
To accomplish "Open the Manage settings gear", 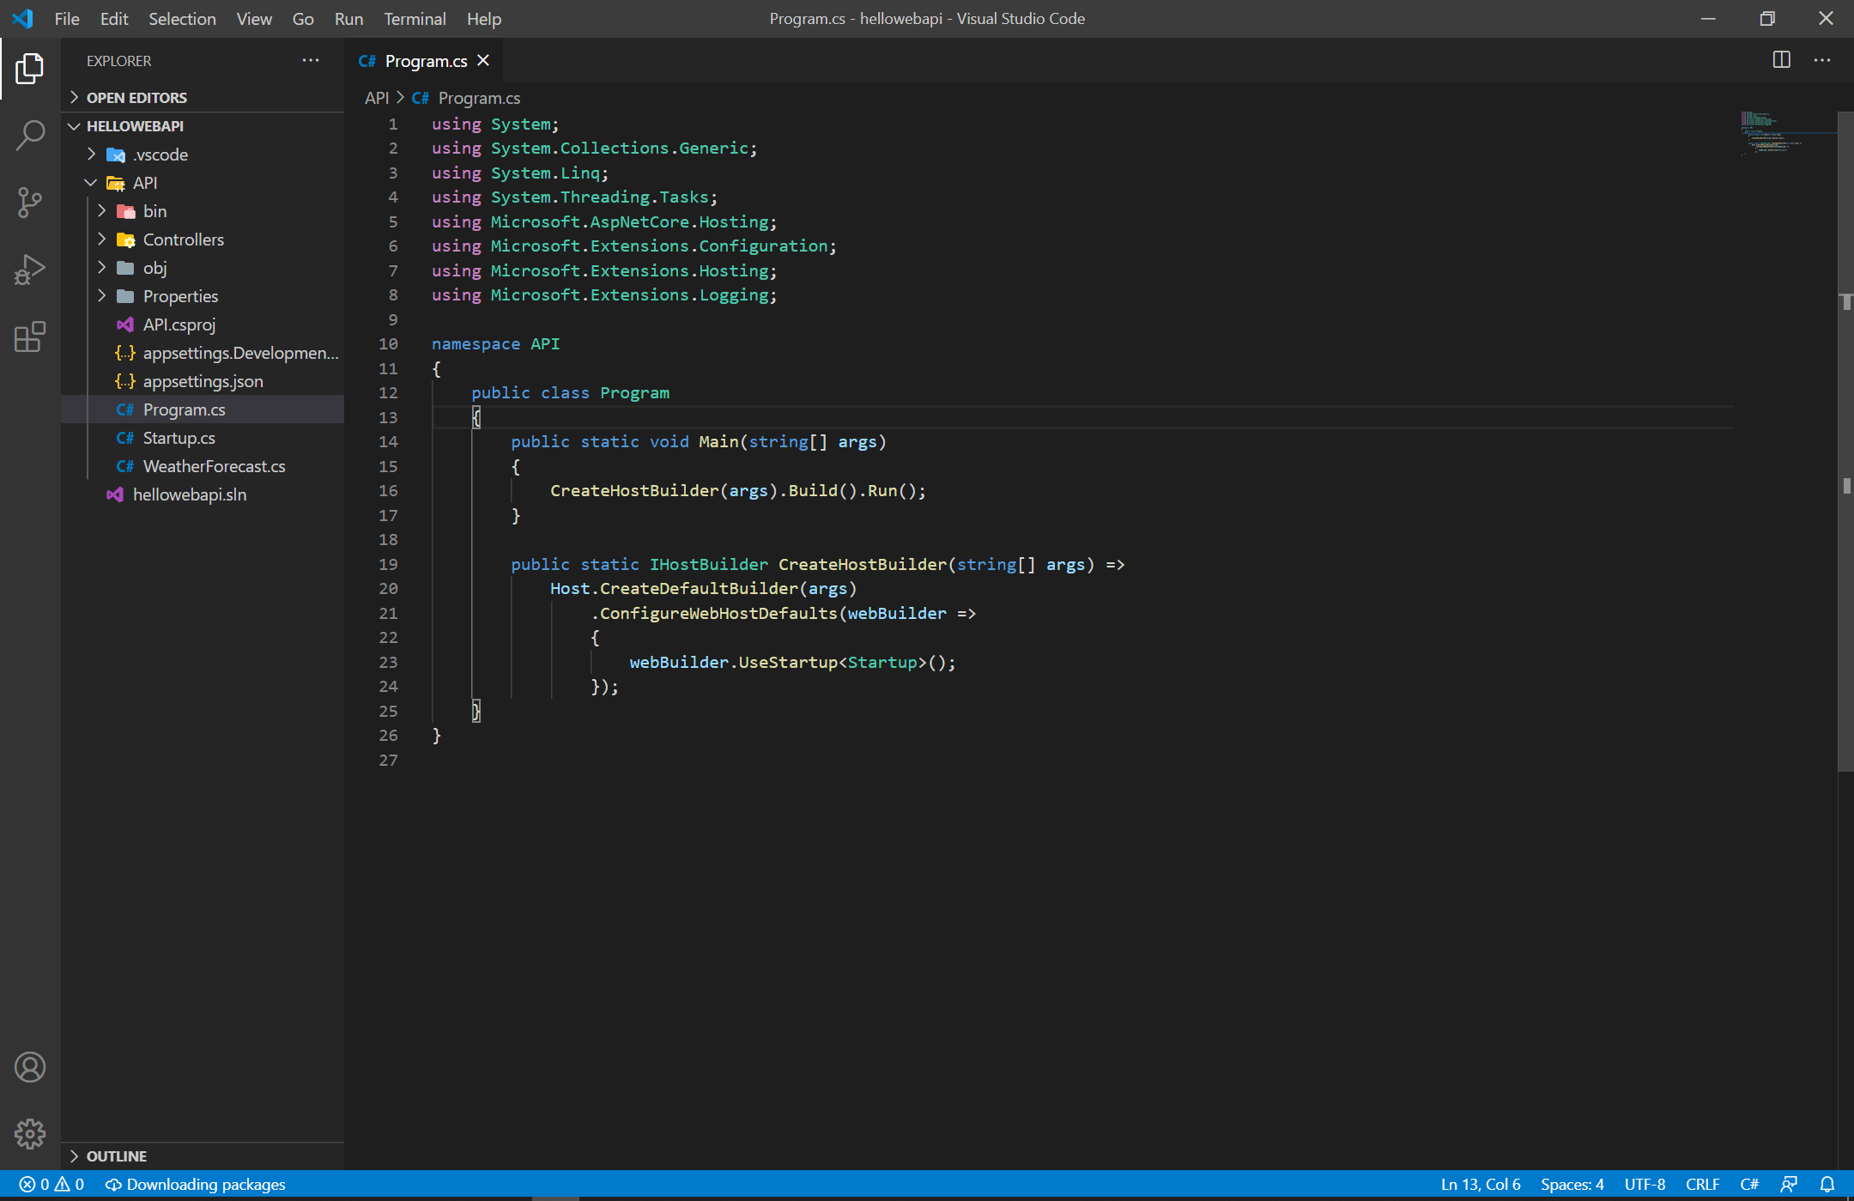I will click(x=30, y=1133).
